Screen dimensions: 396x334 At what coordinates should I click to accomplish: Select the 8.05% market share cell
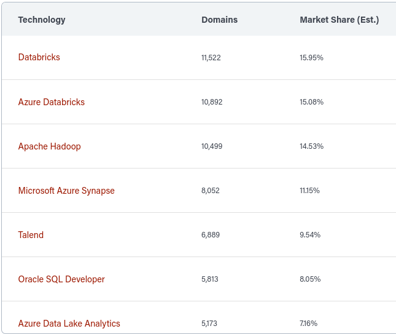coord(310,279)
